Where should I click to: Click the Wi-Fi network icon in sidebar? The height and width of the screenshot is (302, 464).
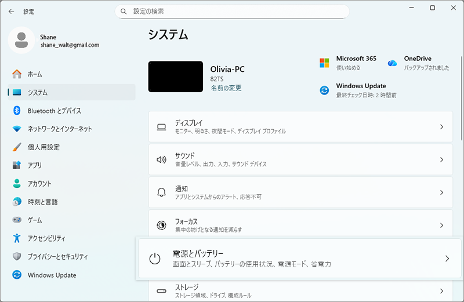tap(17, 129)
